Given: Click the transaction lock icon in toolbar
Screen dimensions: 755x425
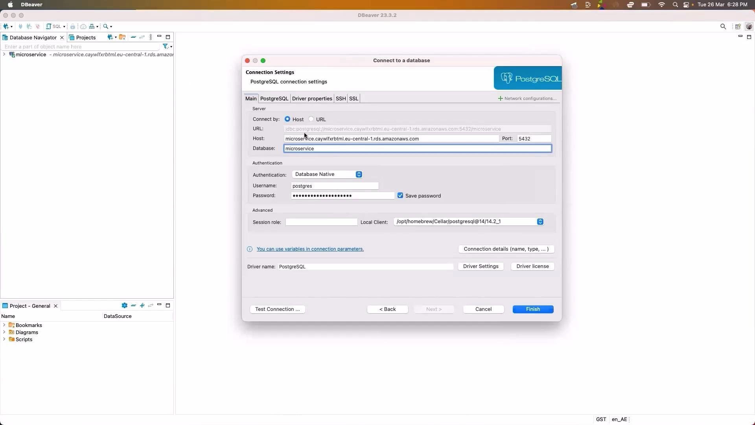Looking at the screenshot, I should pyautogui.click(x=73, y=26).
